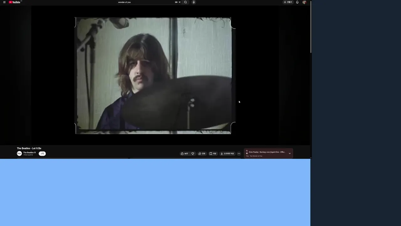Screen dimensions: 401x226
Task: Like the video with thumbs-up button
Action: coord(184,153)
